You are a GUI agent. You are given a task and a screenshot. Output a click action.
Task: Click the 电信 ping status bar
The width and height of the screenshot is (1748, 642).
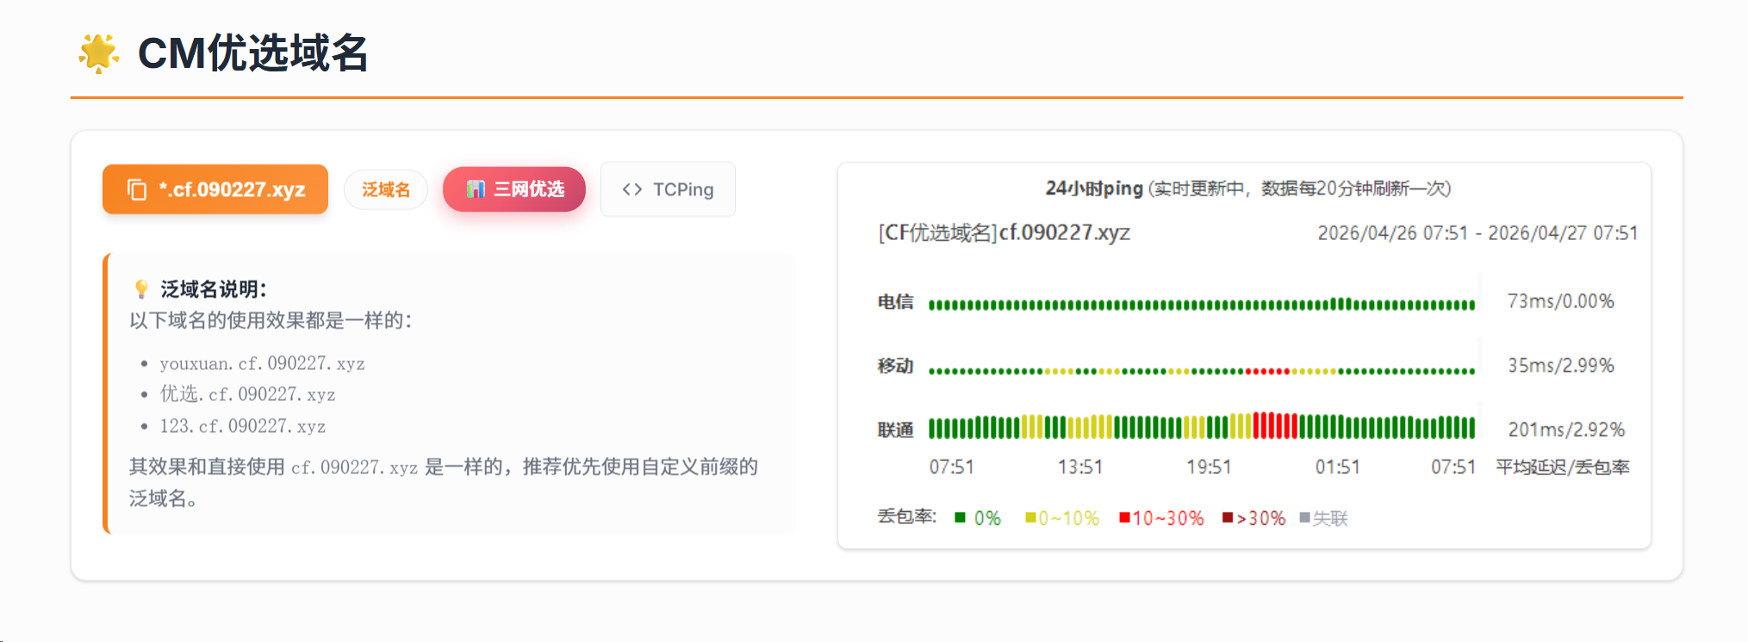point(1201,305)
